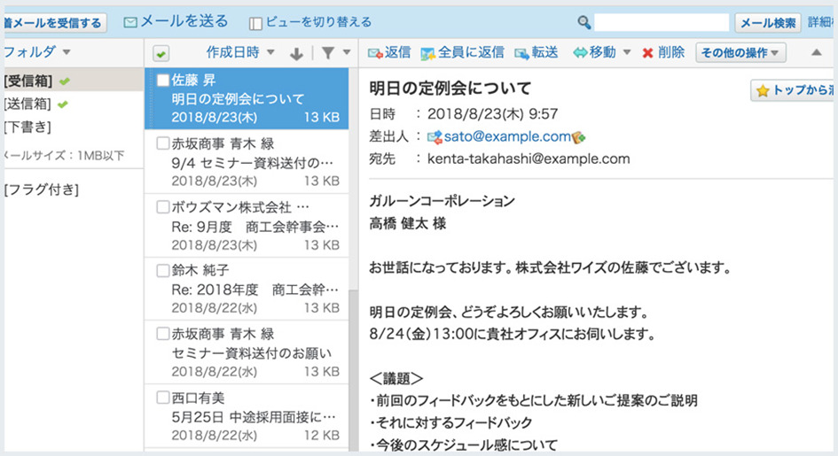Screen dimensions: 838x456
Task: Check the 佐藤 昇 email checkbox
Action: point(162,80)
